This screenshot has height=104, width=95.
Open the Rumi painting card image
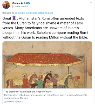[x=47, y=65]
